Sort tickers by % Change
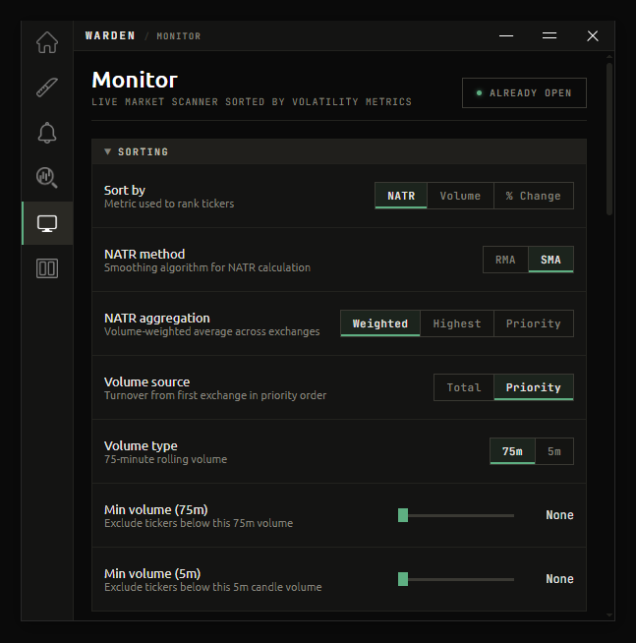This screenshot has height=643, width=636. point(534,196)
